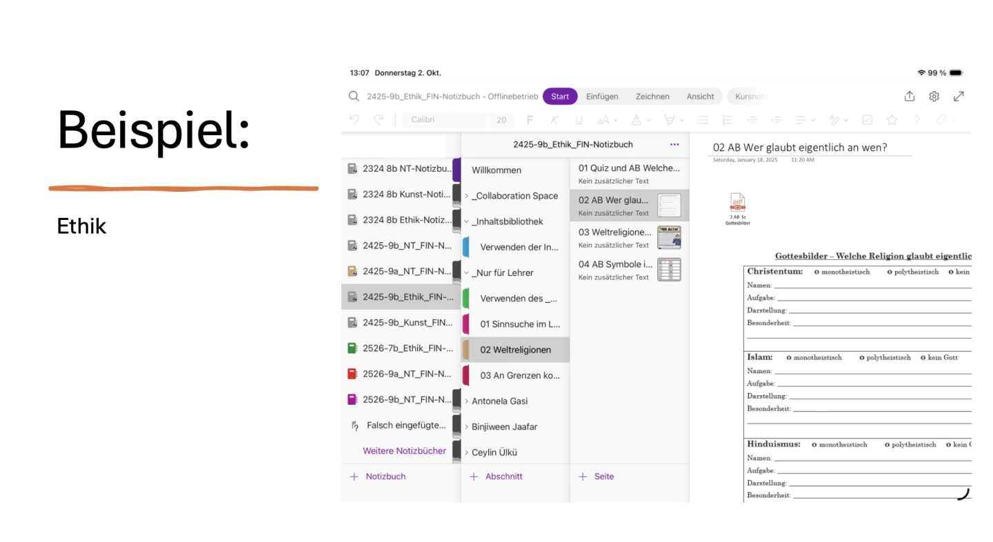Insert a to-do checkbox tag from toolbar

(867, 120)
